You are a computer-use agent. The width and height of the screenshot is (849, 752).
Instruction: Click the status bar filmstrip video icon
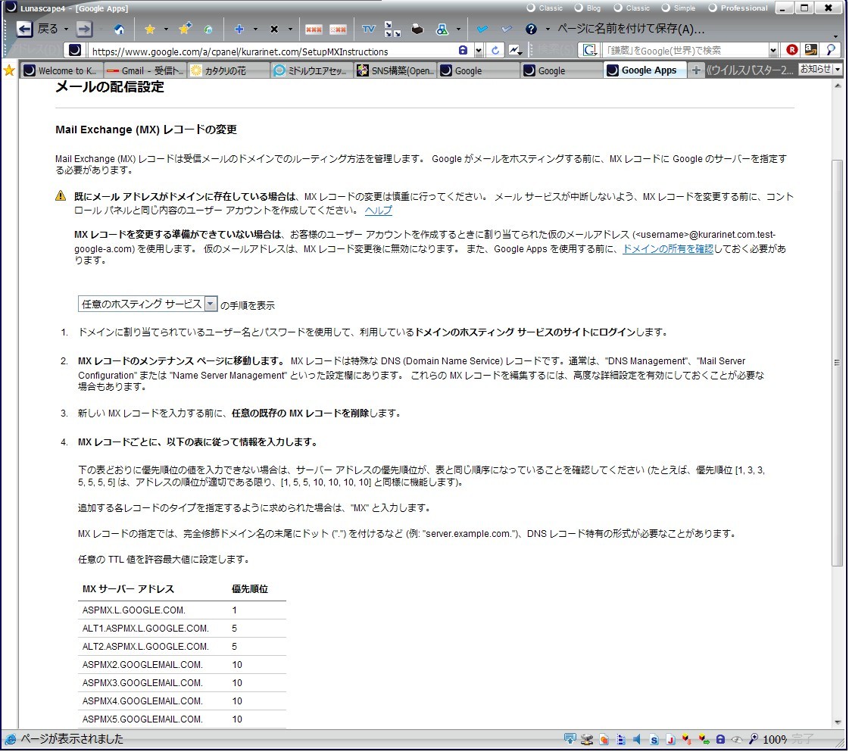[620, 740]
